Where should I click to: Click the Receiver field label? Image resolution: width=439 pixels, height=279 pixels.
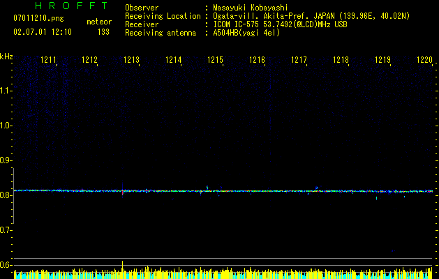click(x=142, y=24)
